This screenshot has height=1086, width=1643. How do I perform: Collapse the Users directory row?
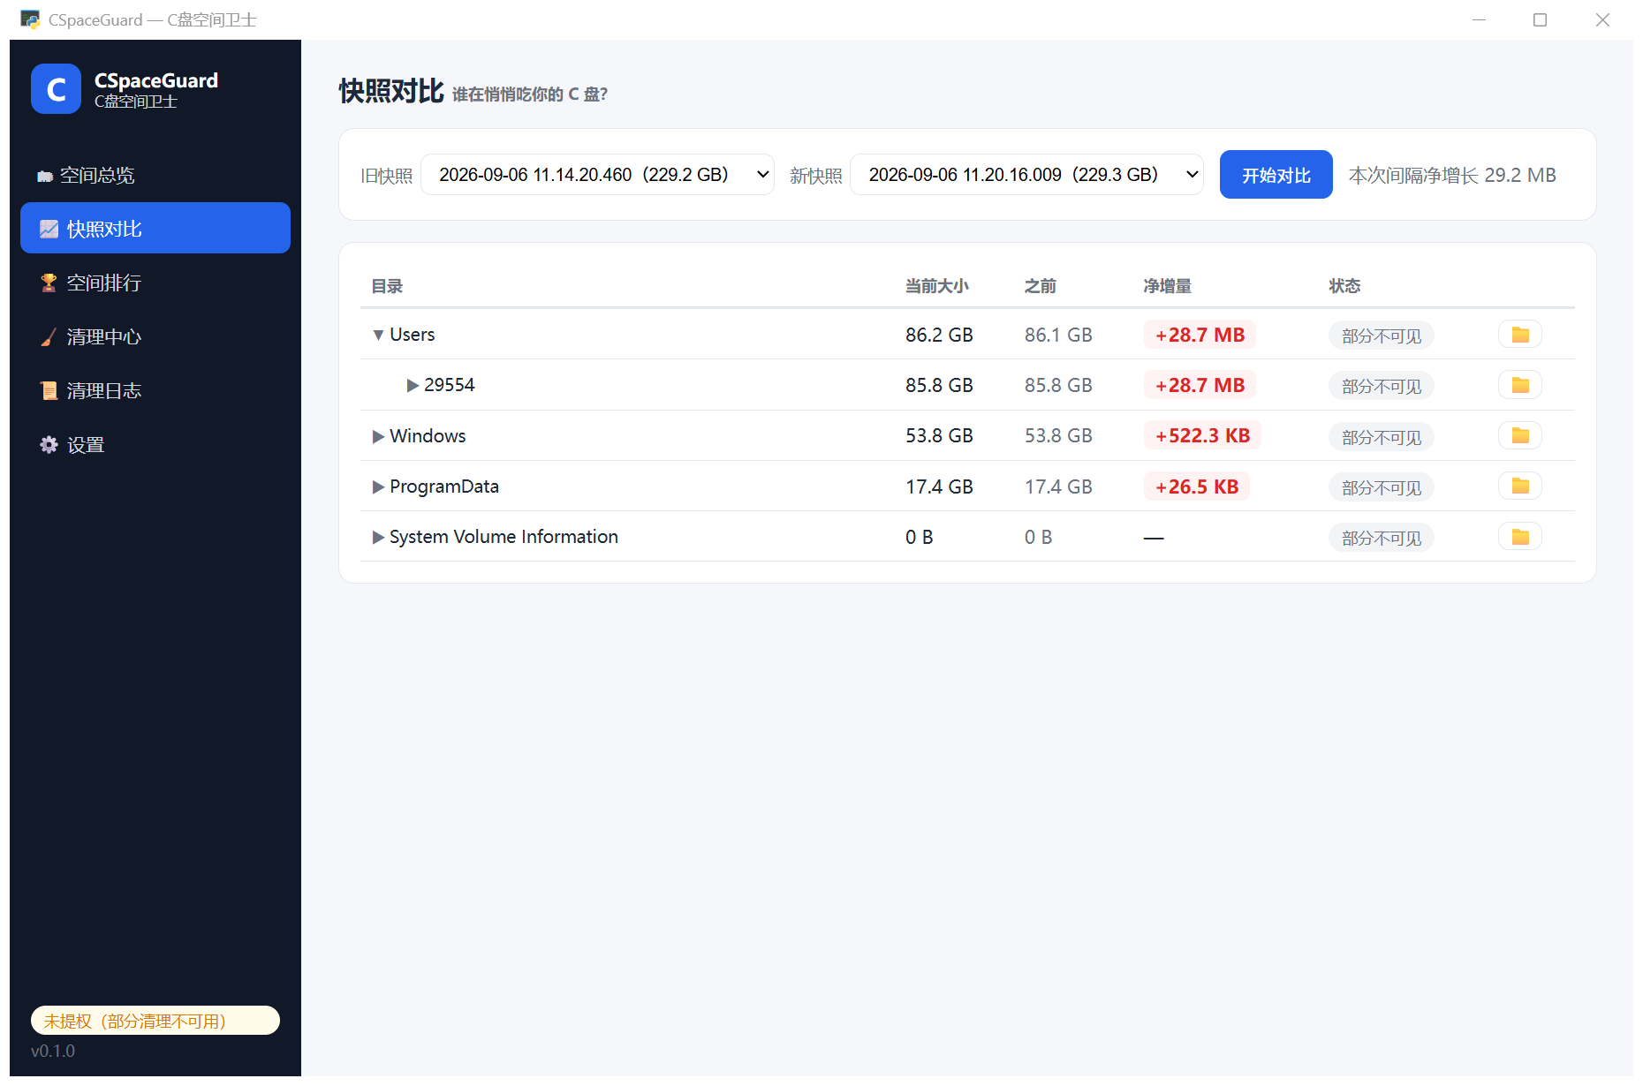click(378, 335)
